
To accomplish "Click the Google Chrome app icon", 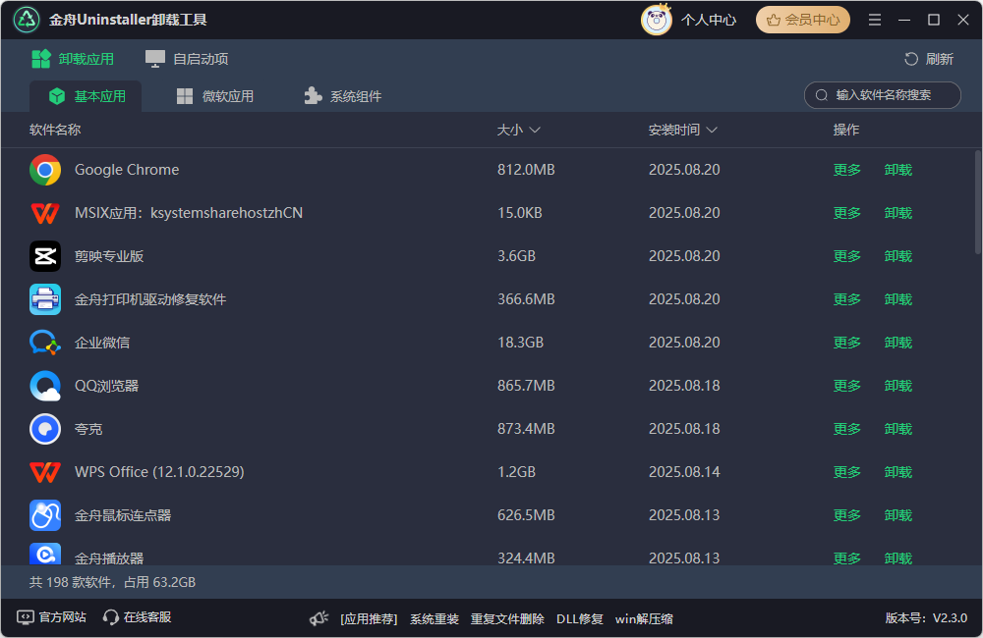I will [45, 170].
